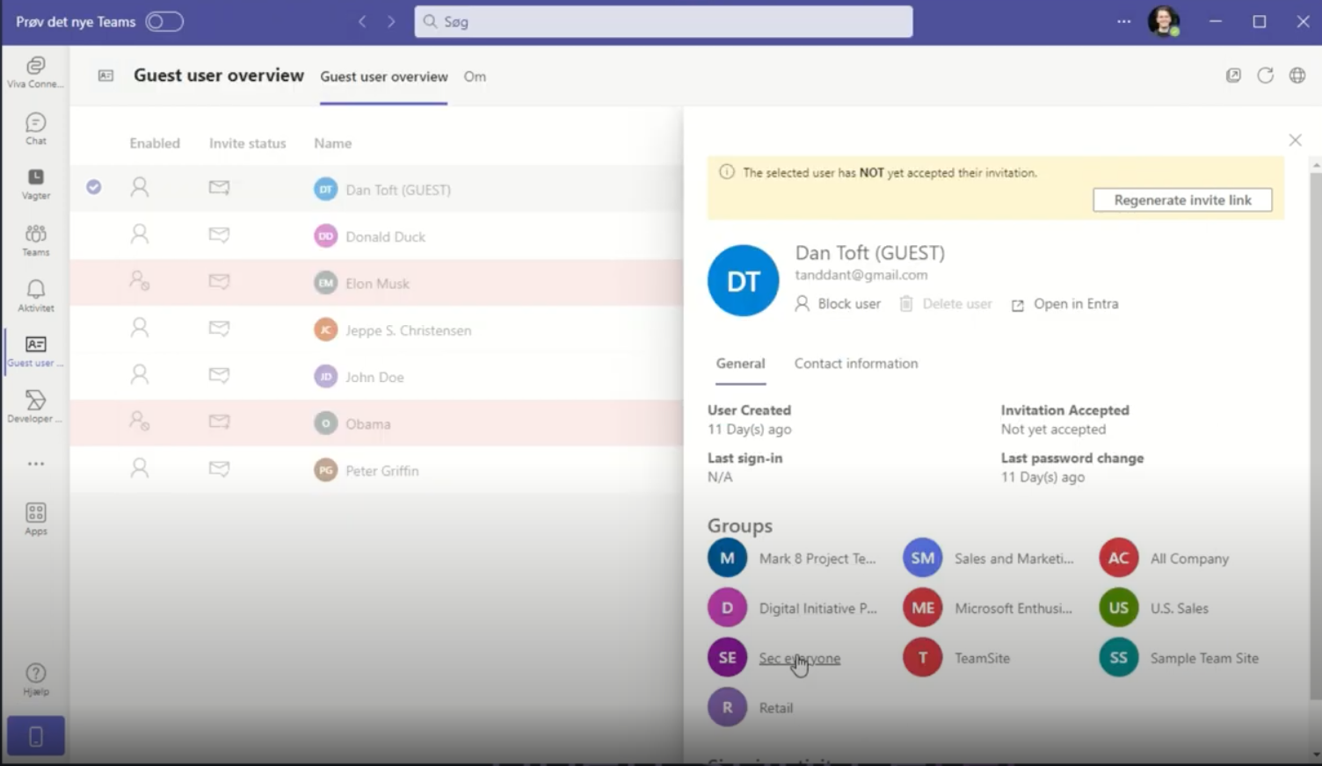Open Hjælp at the bottom of the sidebar
This screenshot has height=766, width=1322.
point(35,676)
